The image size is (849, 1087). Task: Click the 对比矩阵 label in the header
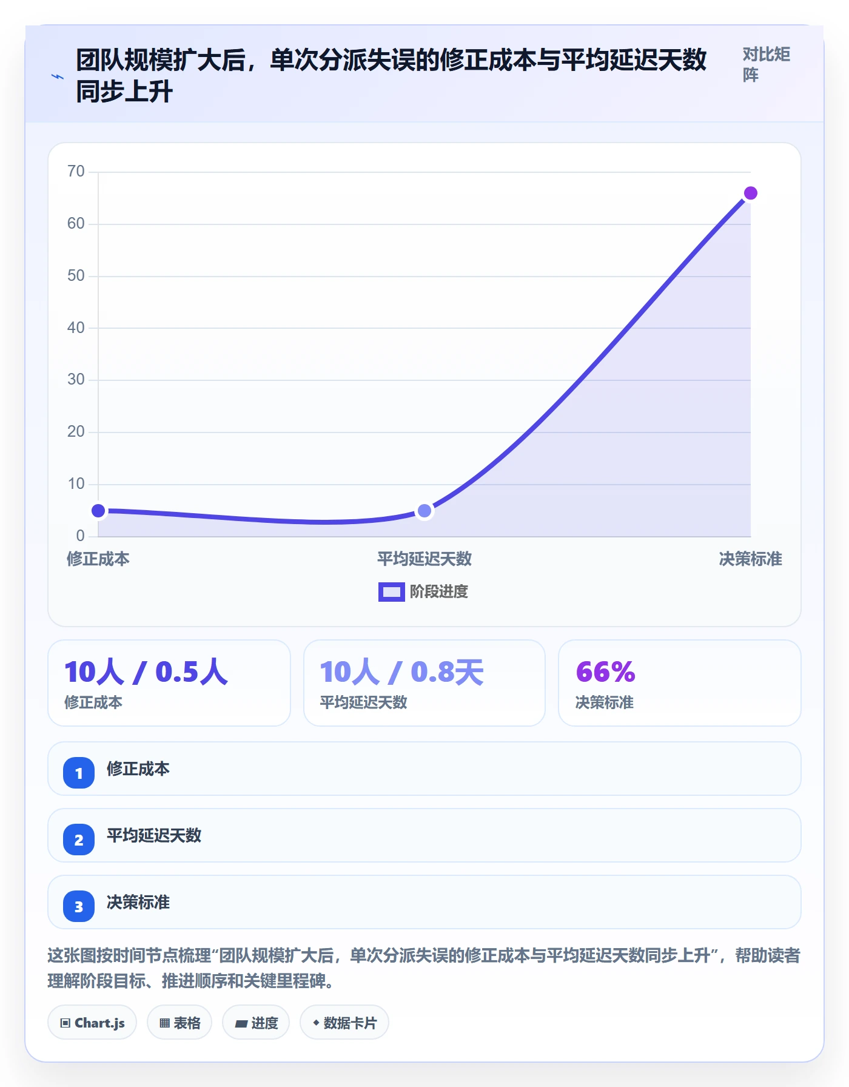[x=767, y=64]
